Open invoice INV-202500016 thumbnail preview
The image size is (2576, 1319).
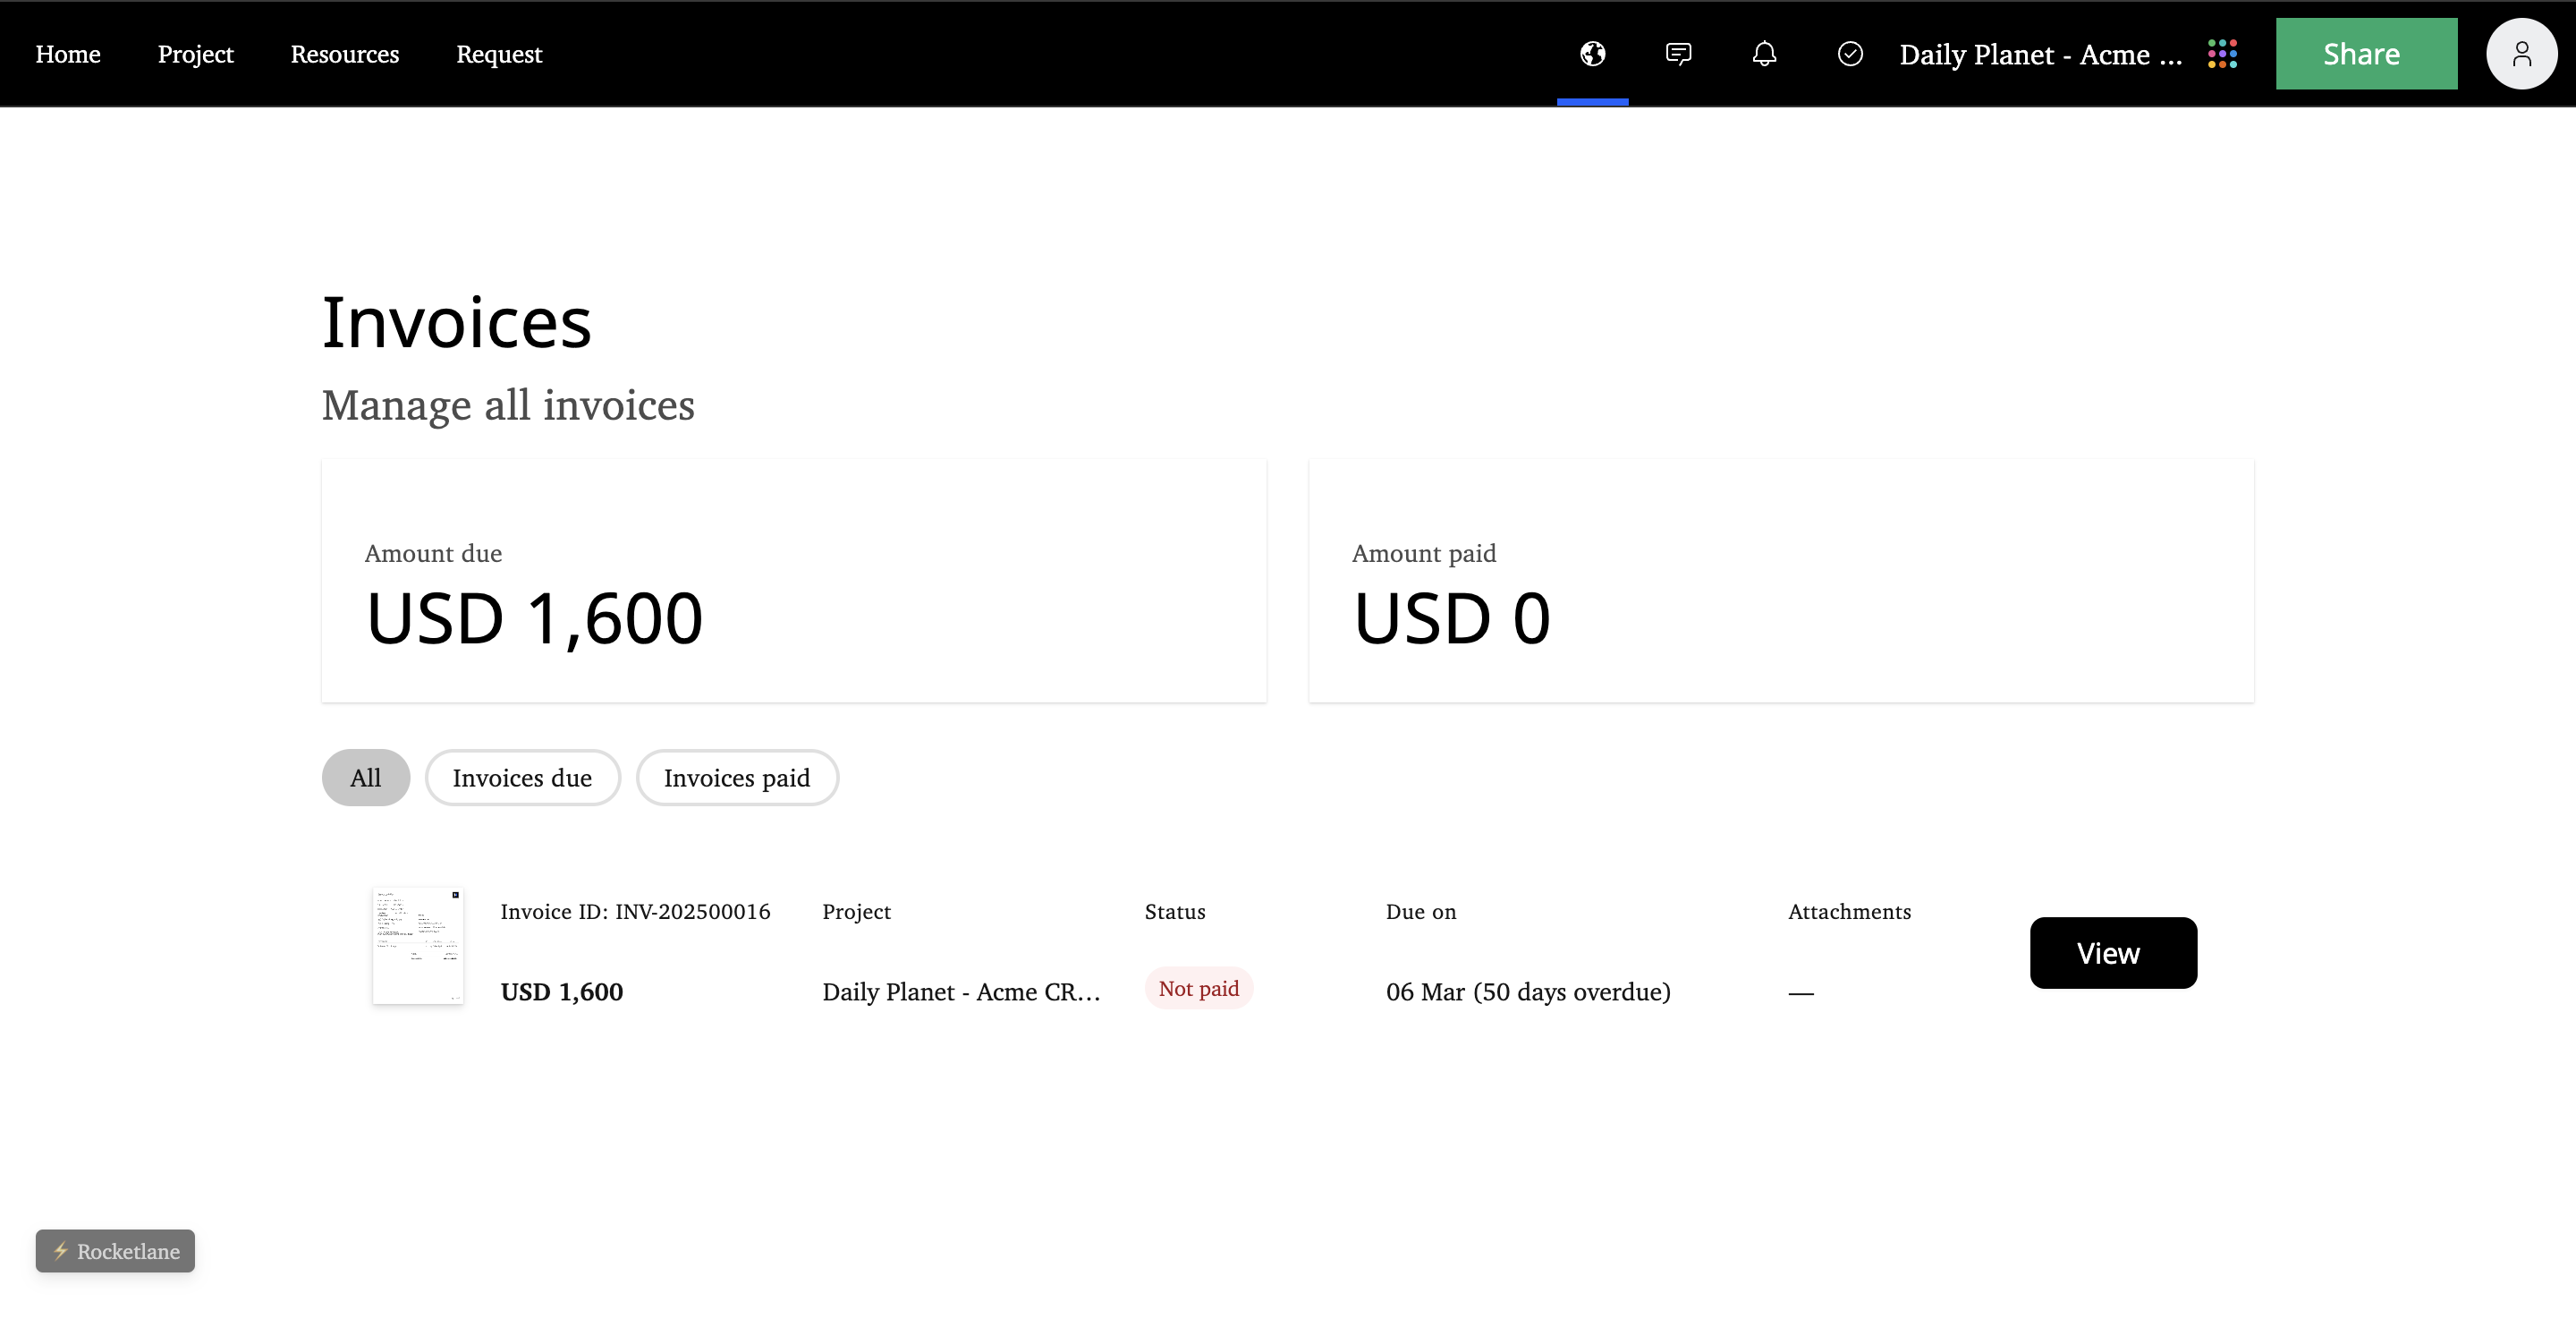click(417, 945)
